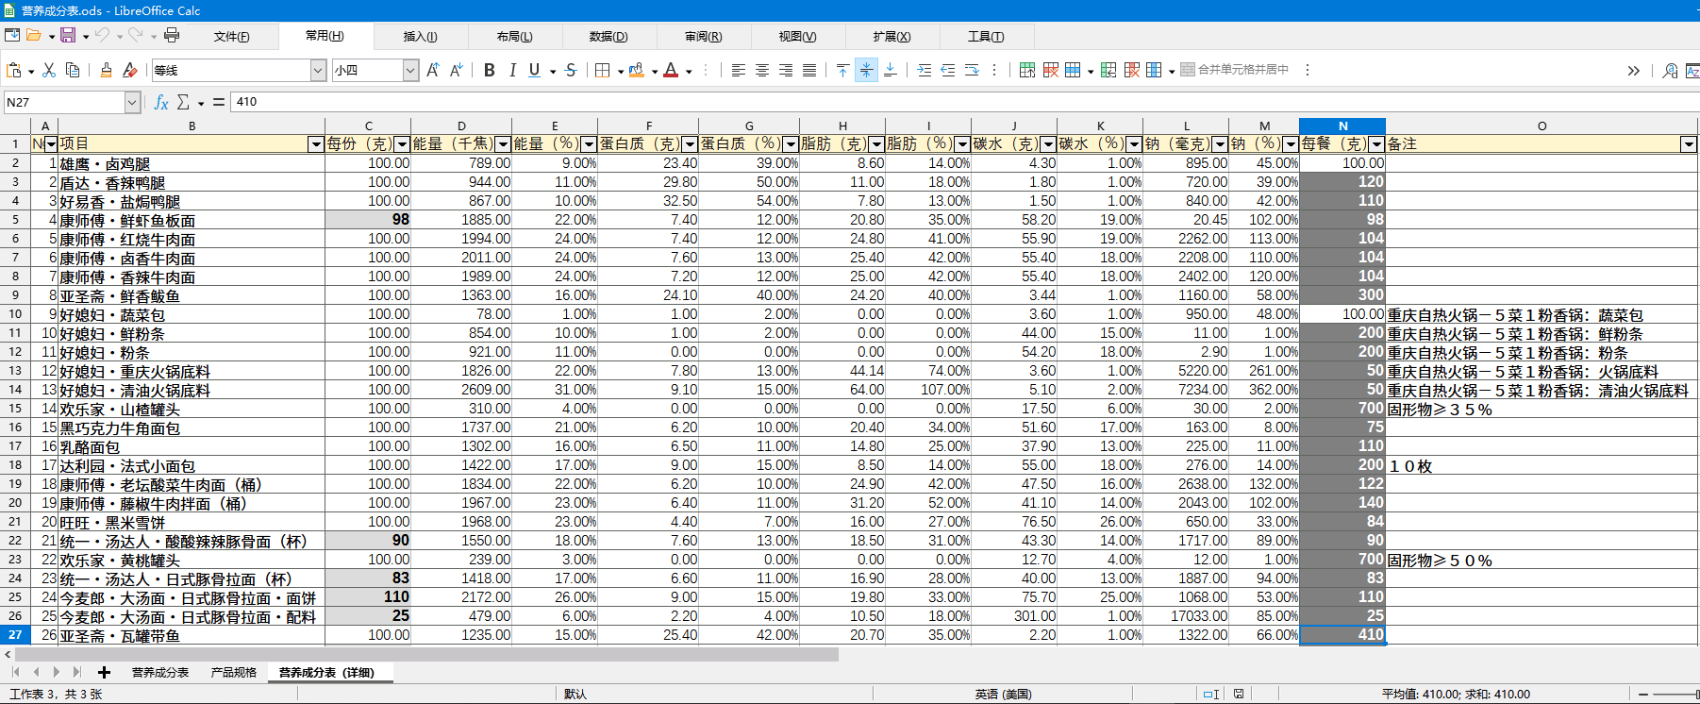Click the Clear Direct Formatting icon

pyautogui.click(x=130, y=70)
